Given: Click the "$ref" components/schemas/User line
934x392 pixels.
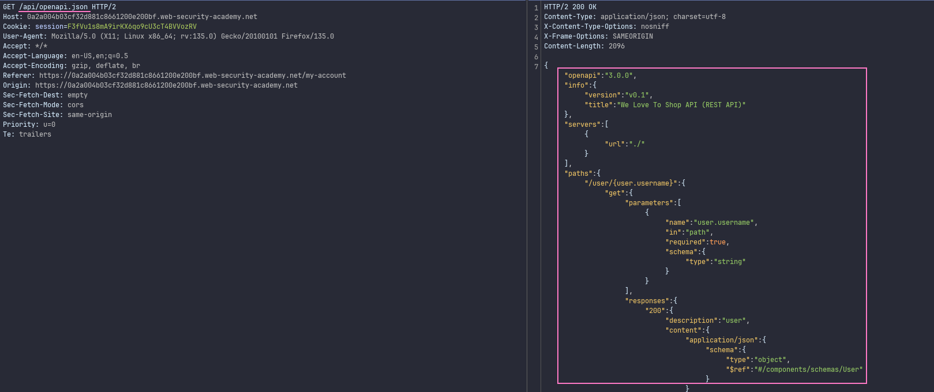Looking at the screenshot, I should pyautogui.click(x=794, y=370).
